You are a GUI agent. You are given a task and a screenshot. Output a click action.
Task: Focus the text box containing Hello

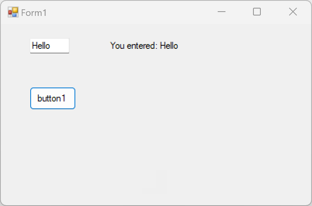50,46
